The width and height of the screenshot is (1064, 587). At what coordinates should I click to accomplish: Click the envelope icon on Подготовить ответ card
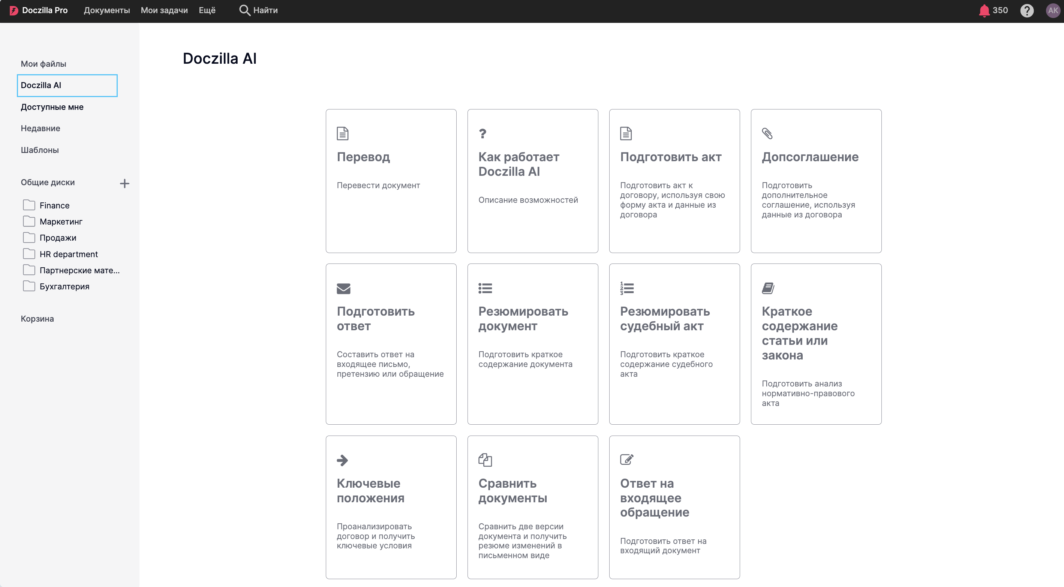click(x=343, y=288)
